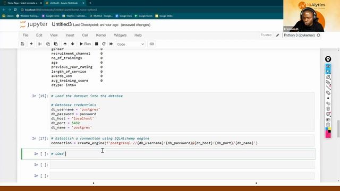Open a new browser tab
340x191 pixels.
[x=90, y=3]
